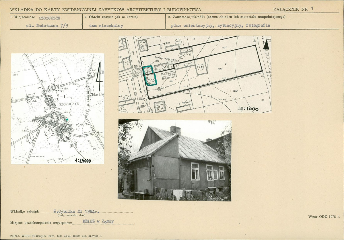The height and width of the screenshot is (240, 344).
Task: Select the "BBiDZ w Łomży" storage entry
Action: coord(98,221)
